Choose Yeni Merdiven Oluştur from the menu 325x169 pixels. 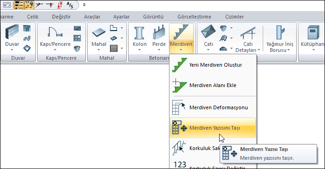(x=213, y=65)
